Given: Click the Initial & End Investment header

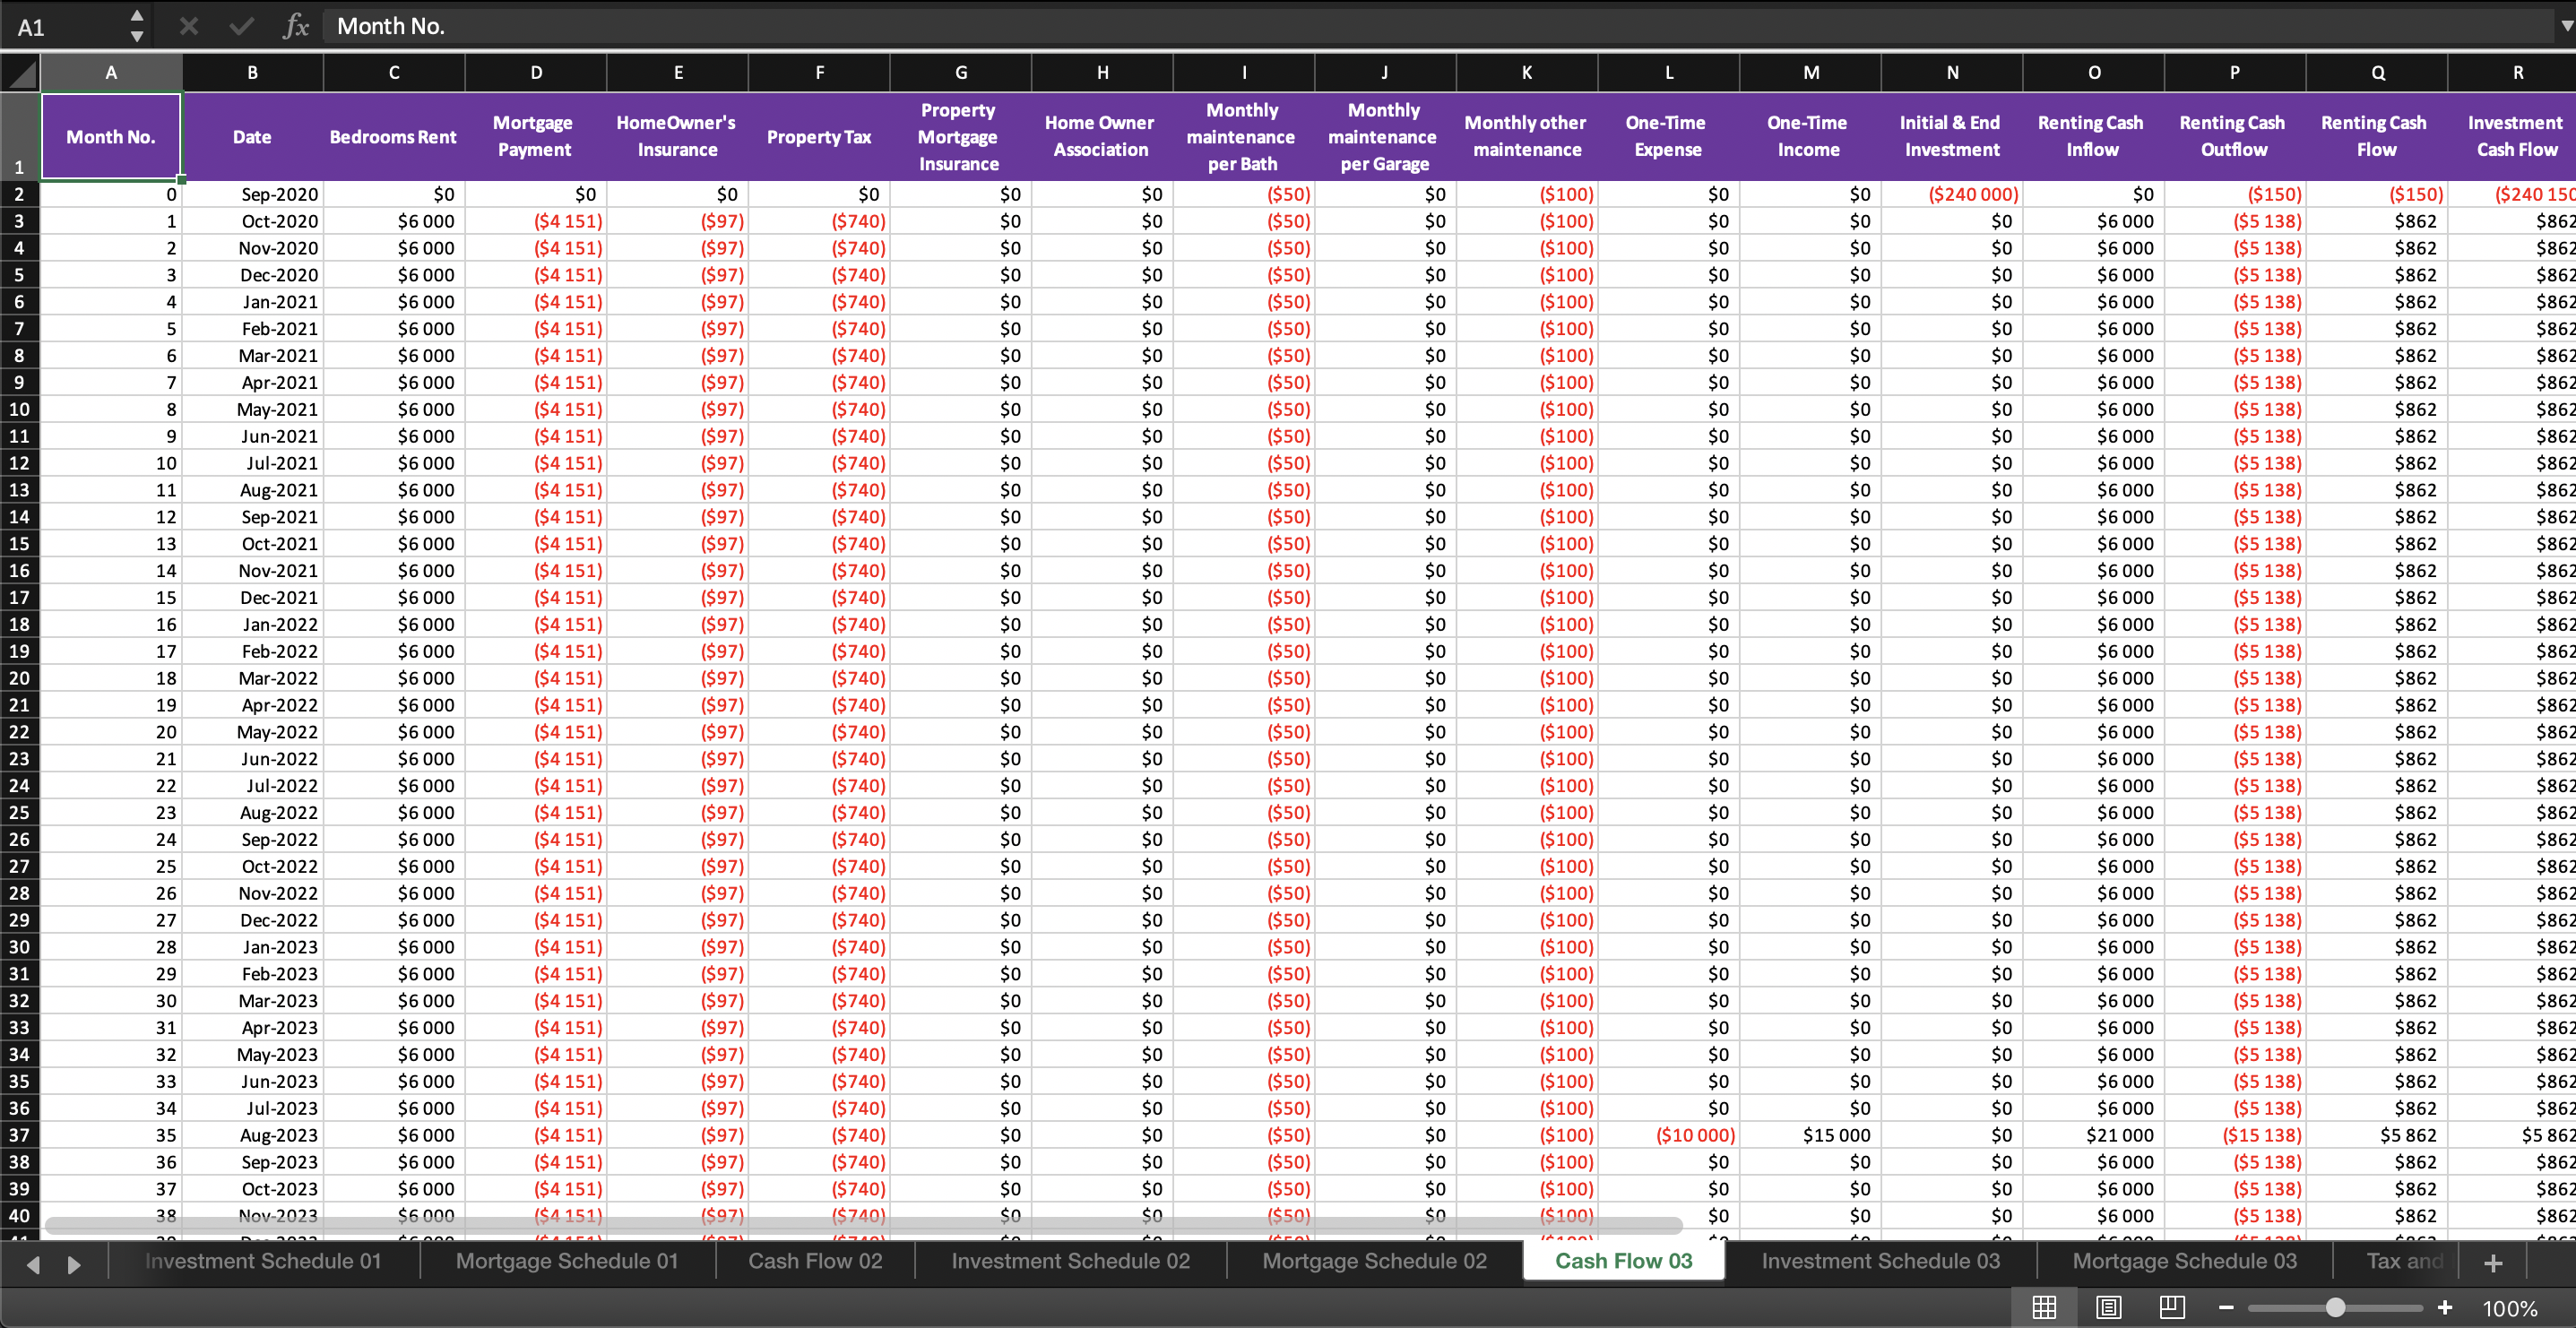Looking at the screenshot, I should [1952, 137].
